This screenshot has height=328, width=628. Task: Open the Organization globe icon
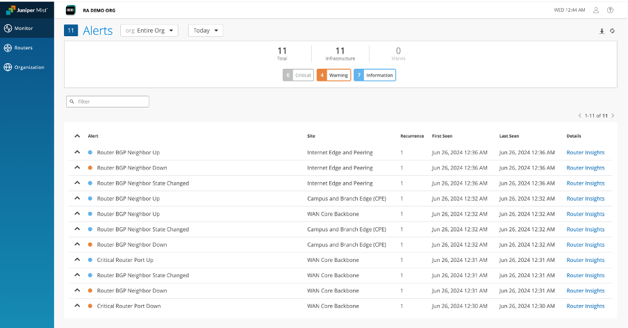point(8,67)
